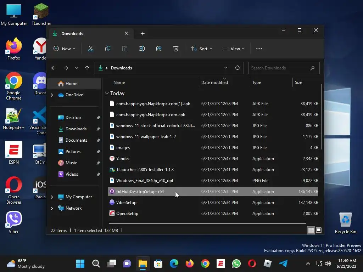Switch to details view layout icon
This screenshot has width=363, height=272.
point(311,230)
